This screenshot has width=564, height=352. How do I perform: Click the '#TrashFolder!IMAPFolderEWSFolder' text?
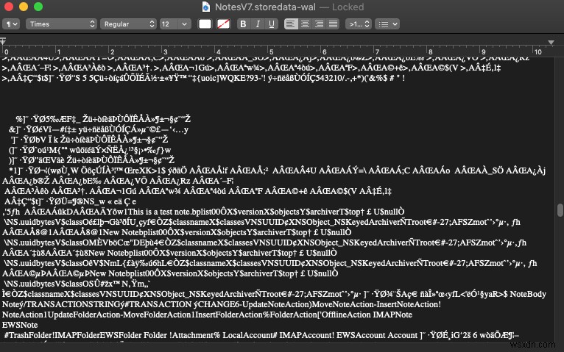73,336
